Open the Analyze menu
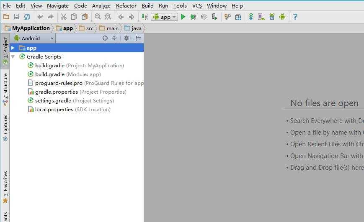 click(101, 6)
